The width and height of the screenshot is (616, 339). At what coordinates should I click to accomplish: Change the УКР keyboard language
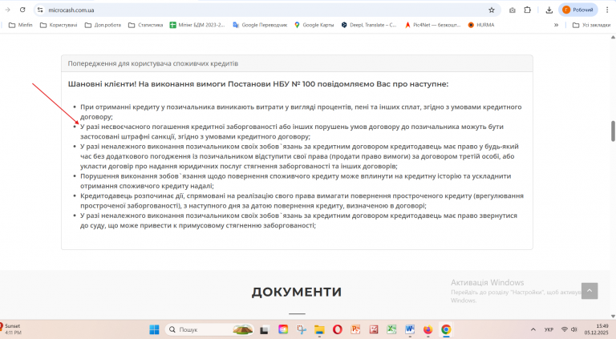pos(549,329)
